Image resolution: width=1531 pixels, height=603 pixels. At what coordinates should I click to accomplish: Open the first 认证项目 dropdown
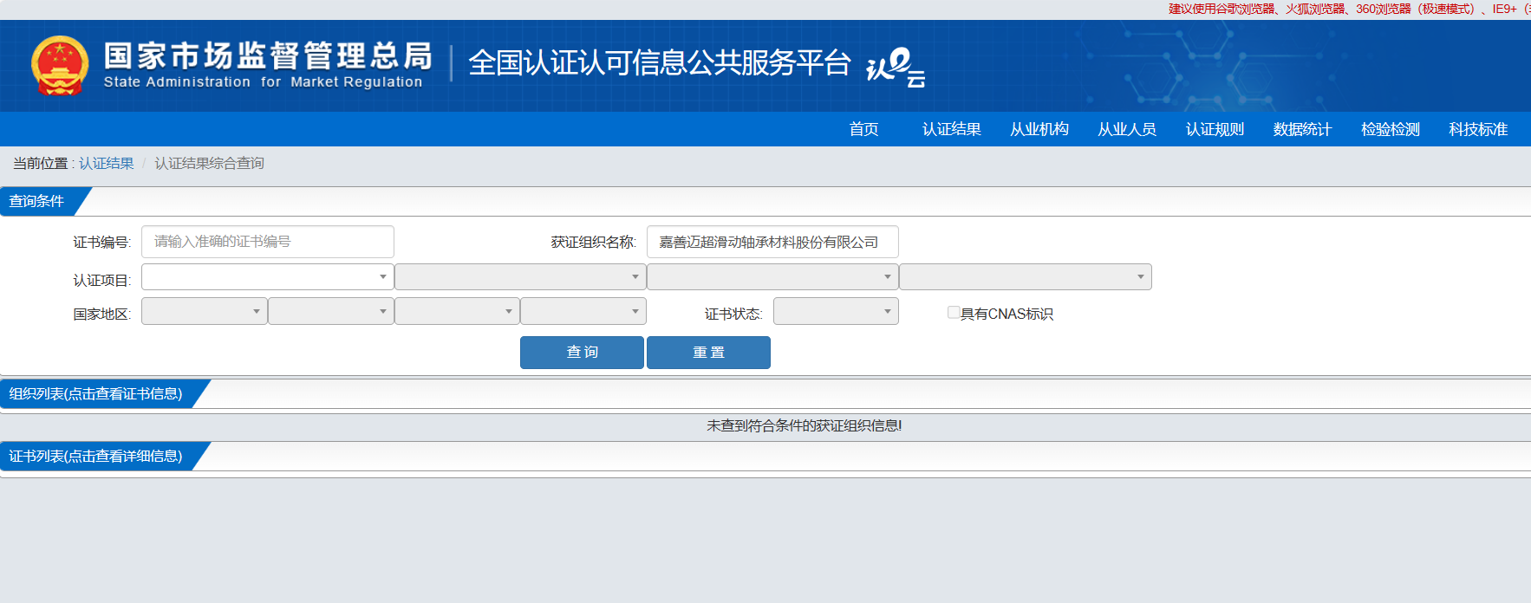click(x=268, y=277)
